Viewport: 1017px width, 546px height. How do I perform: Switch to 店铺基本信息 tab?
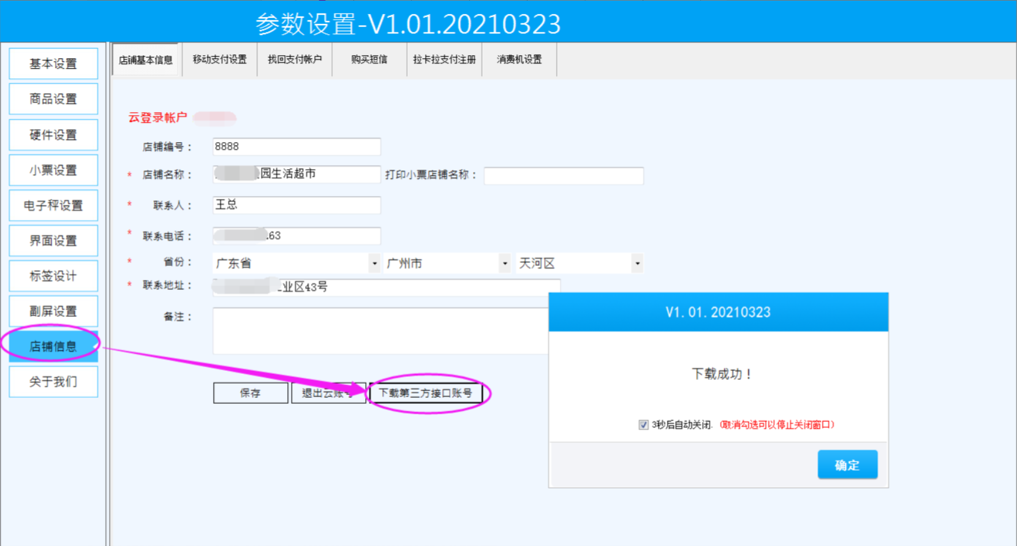pyautogui.click(x=145, y=60)
